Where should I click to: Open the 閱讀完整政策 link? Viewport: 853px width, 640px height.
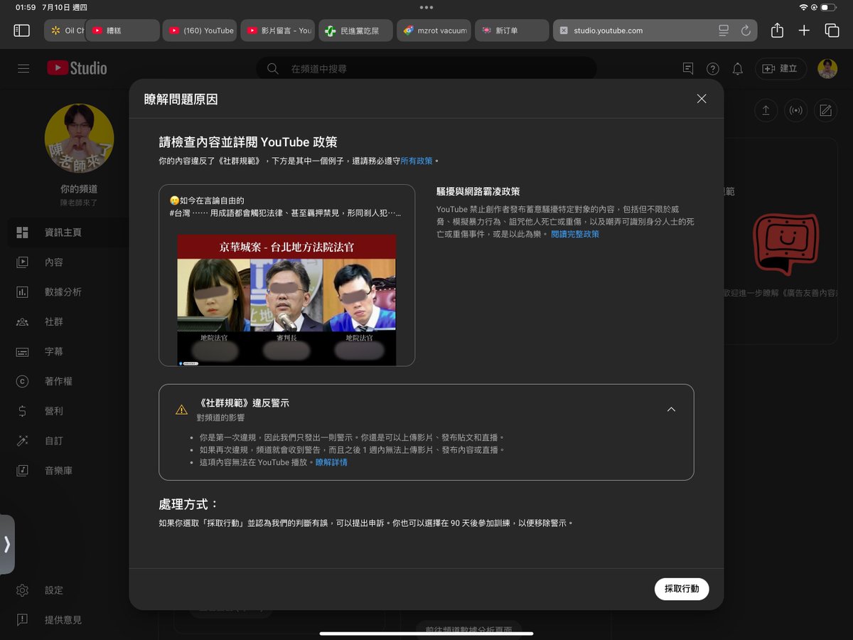(x=575, y=234)
